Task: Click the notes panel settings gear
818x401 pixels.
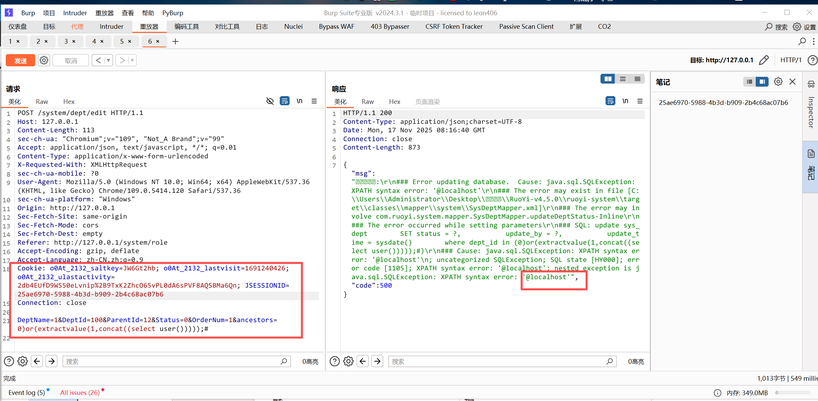Action: [778, 82]
